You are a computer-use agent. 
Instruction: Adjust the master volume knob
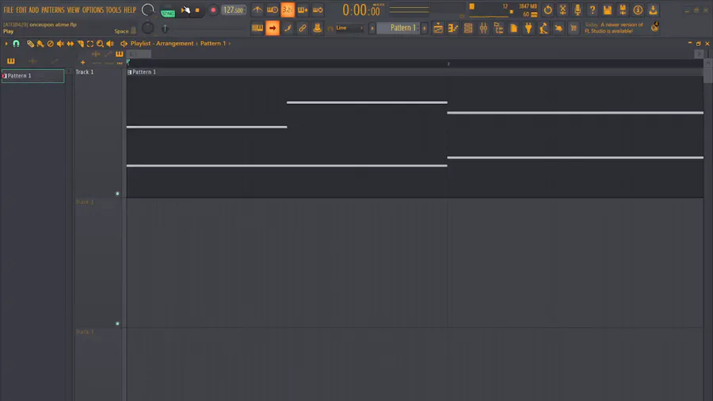(148, 10)
